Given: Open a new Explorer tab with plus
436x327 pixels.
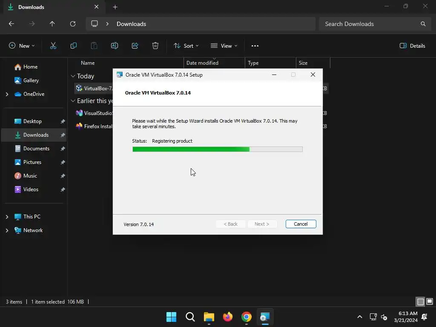Looking at the screenshot, I should [x=115, y=7].
